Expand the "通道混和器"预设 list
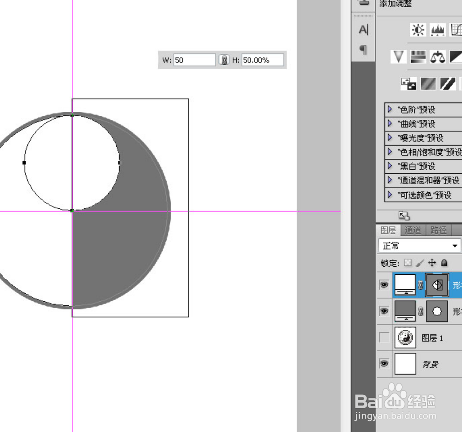Screen dimensions: 462x432 pyautogui.click(x=390, y=180)
